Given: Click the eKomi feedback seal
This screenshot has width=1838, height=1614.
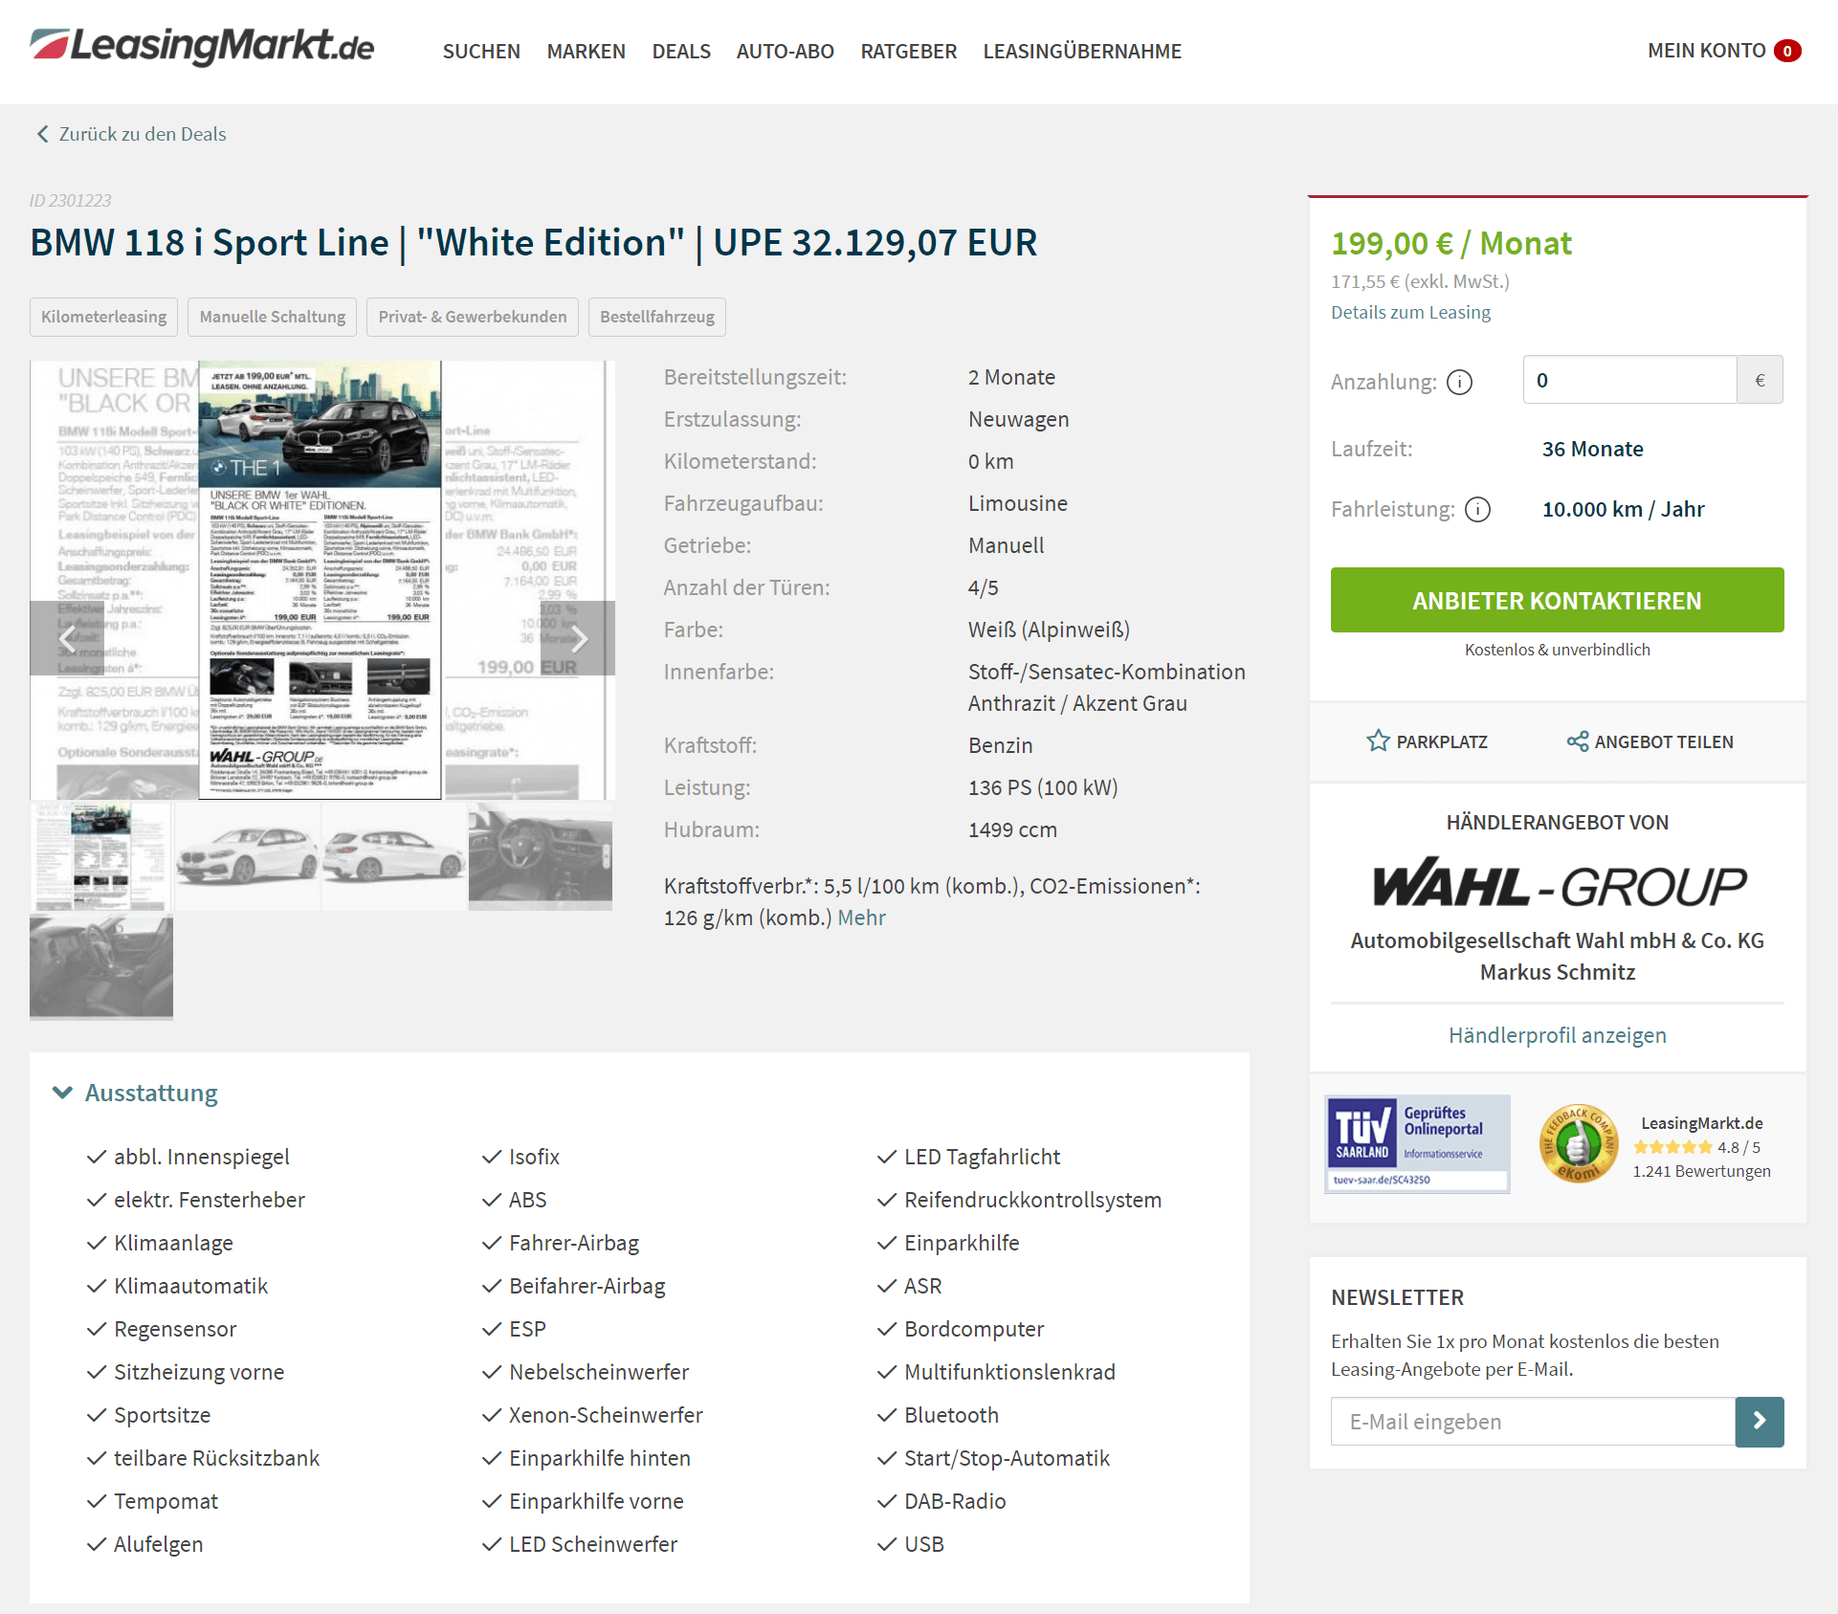Looking at the screenshot, I should [x=1578, y=1144].
